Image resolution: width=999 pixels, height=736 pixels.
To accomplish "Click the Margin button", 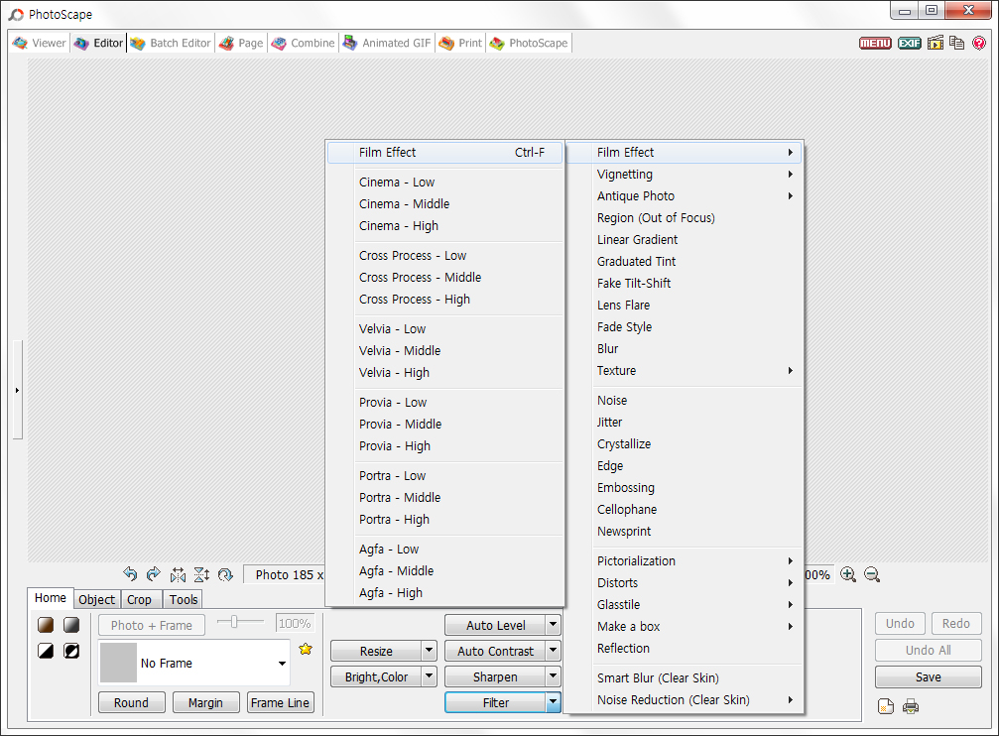I will [x=205, y=702].
